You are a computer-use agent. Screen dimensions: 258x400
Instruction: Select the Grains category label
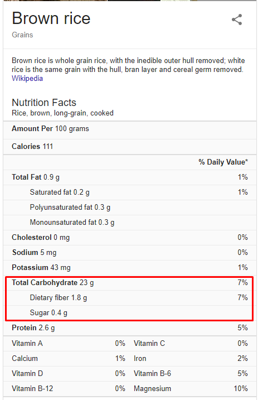tap(22, 35)
